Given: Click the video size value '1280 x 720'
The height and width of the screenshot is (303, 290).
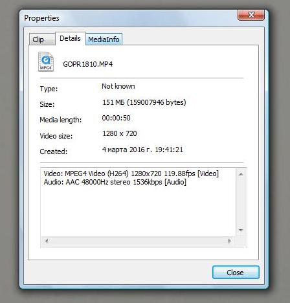Looking at the screenshot, I should 120,133.
